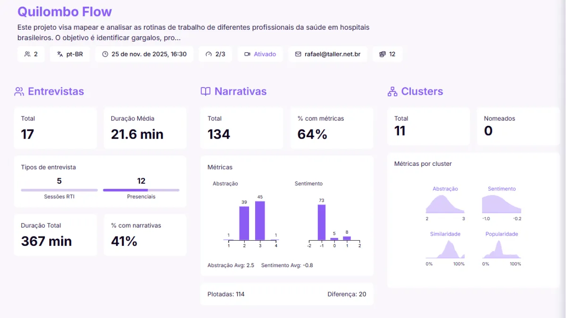Click the people icon beside Entrevistas

(18, 91)
